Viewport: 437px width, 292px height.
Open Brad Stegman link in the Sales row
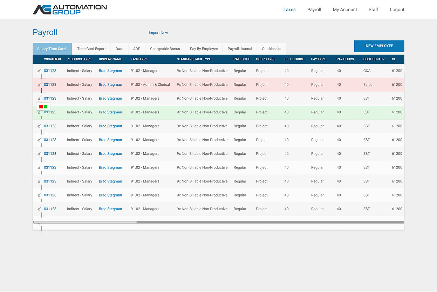pyautogui.click(x=110, y=85)
